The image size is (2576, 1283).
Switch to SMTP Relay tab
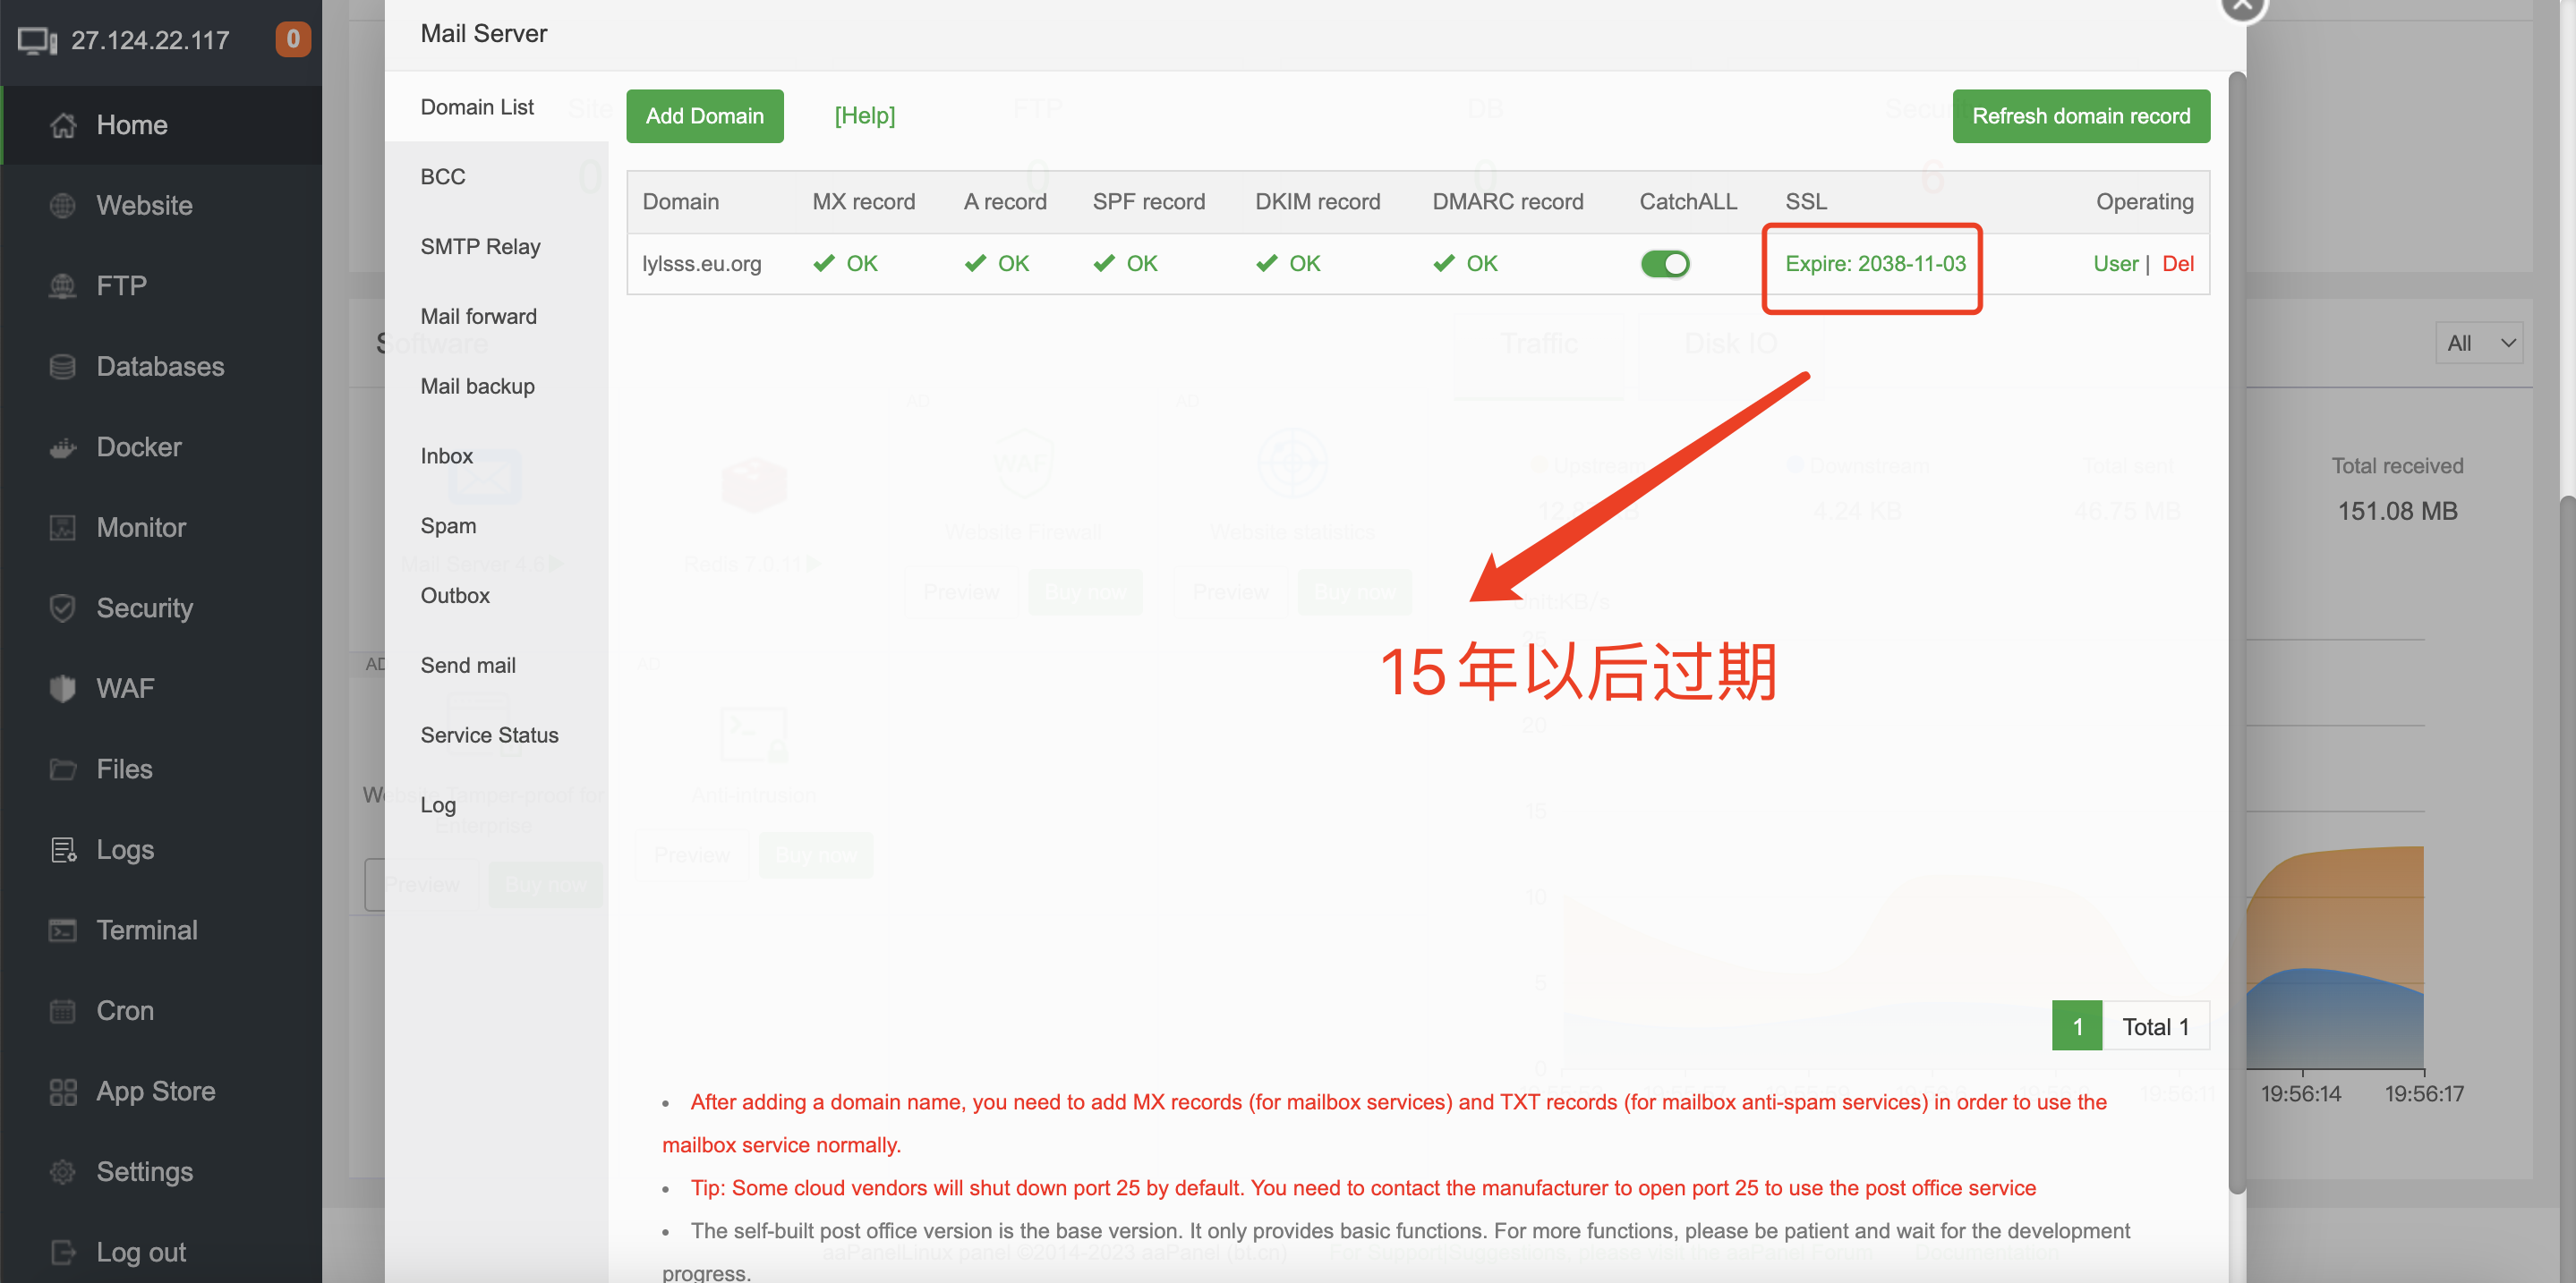[480, 247]
